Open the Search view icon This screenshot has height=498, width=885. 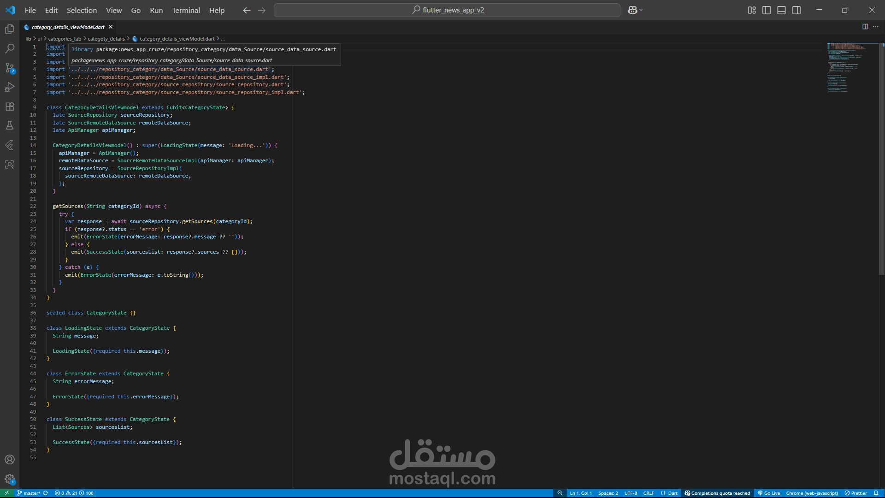click(10, 48)
